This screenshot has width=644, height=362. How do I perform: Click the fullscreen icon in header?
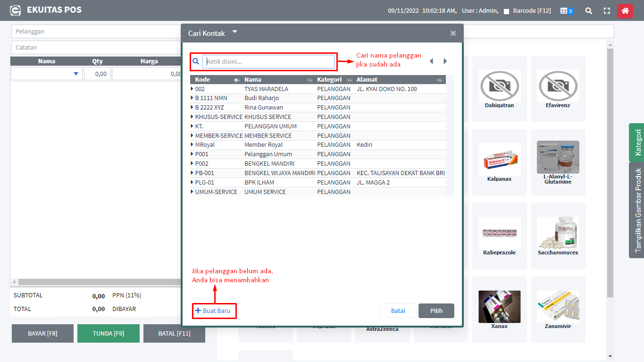(607, 10)
